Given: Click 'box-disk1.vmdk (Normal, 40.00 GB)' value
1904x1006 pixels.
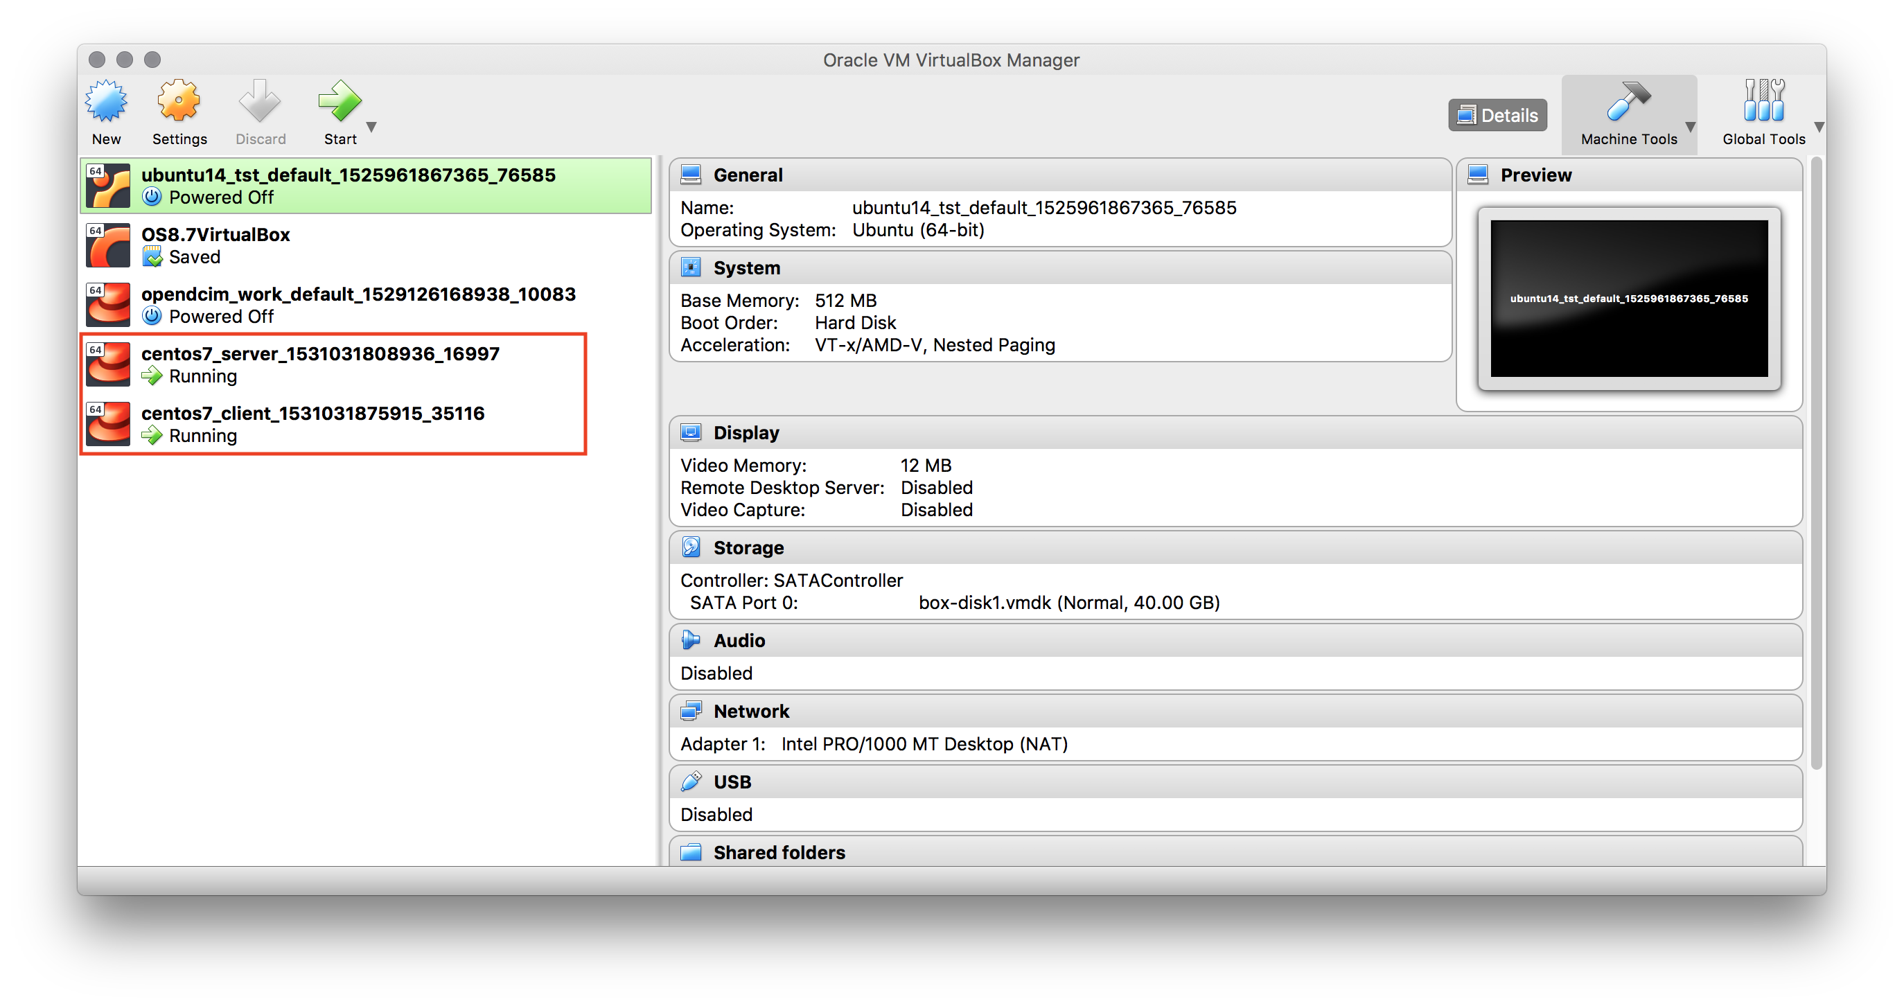Looking at the screenshot, I should (x=1069, y=602).
